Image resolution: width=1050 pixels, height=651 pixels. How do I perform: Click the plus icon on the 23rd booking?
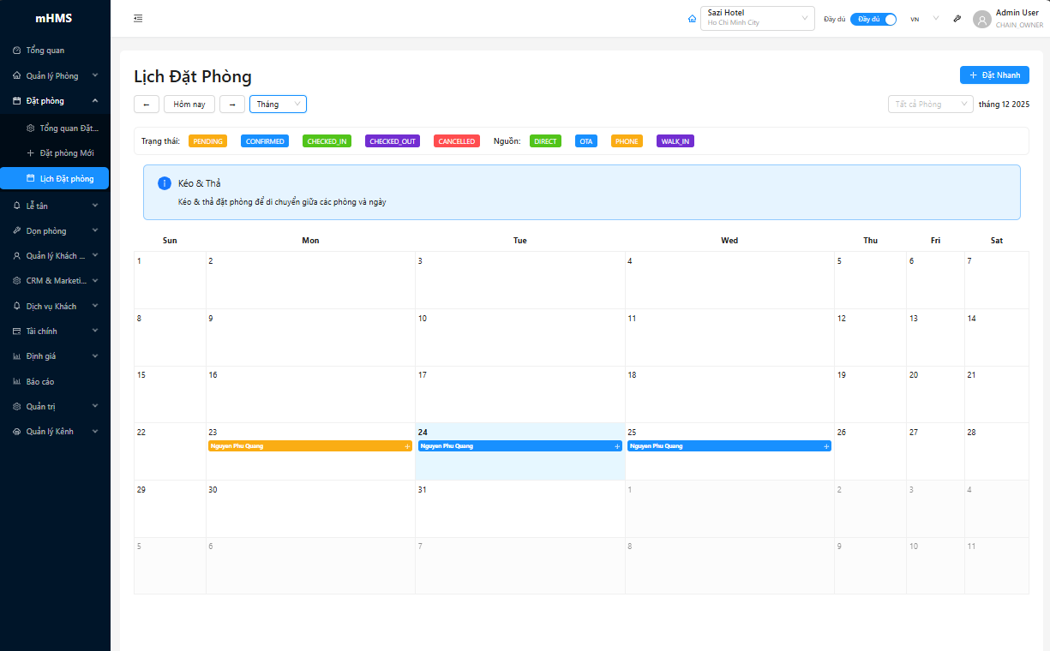click(x=407, y=446)
